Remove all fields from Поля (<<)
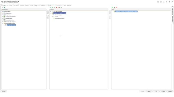 (x=110, y=18)
